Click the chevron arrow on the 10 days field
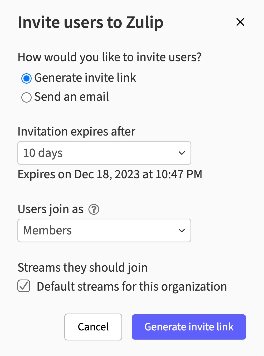The image size is (264, 356). [x=182, y=153]
